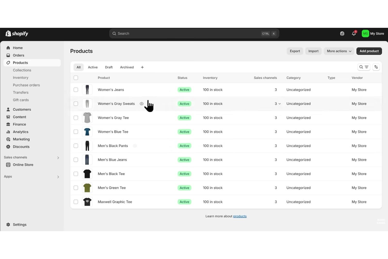The height and width of the screenshot is (259, 388).
Task: Open the search and filter products icon
Action: (364, 67)
